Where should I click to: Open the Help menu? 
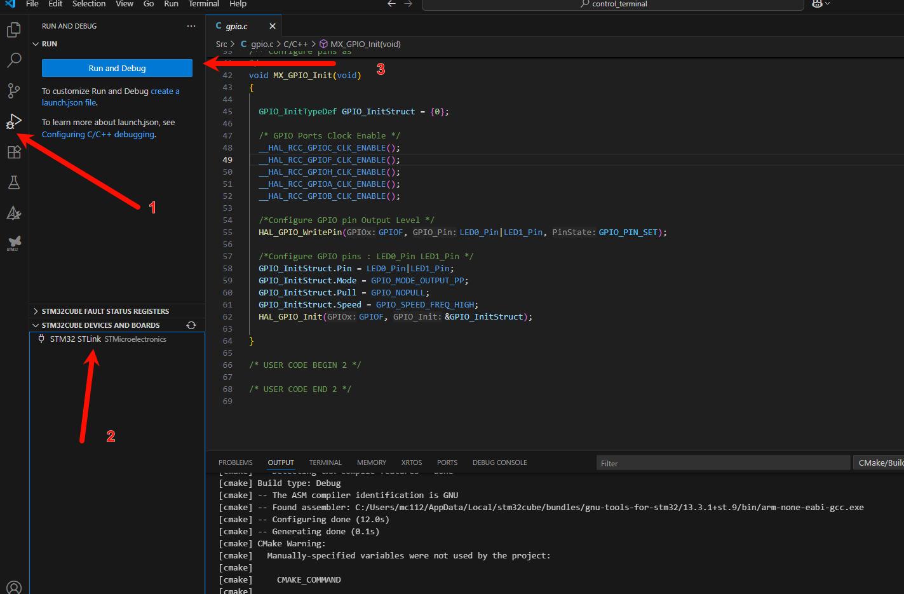tap(238, 4)
